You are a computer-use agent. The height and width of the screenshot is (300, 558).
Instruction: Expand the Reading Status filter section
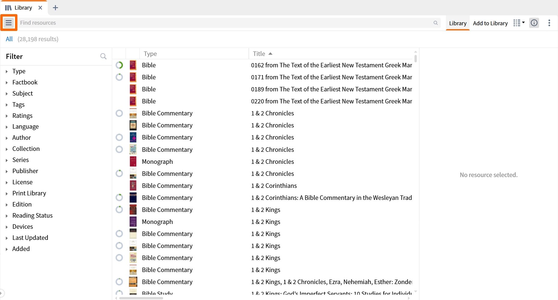click(7, 216)
